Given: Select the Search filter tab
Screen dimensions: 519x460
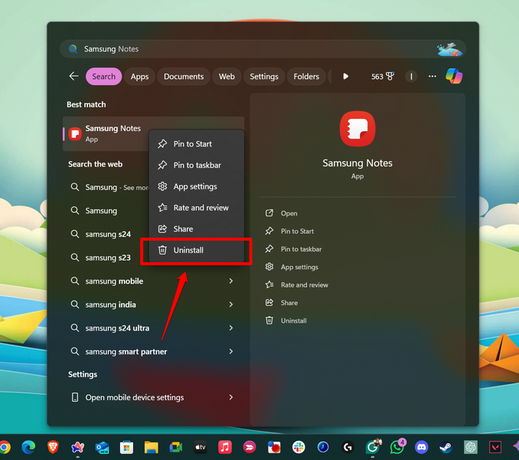Looking at the screenshot, I should point(103,77).
